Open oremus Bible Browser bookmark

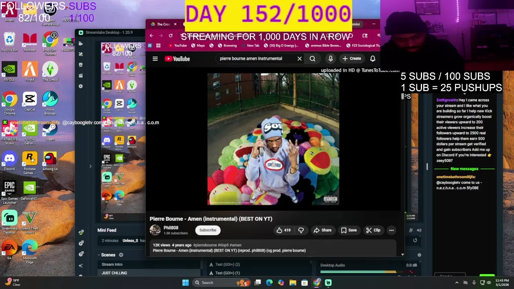pyautogui.click(x=324, y=45)
